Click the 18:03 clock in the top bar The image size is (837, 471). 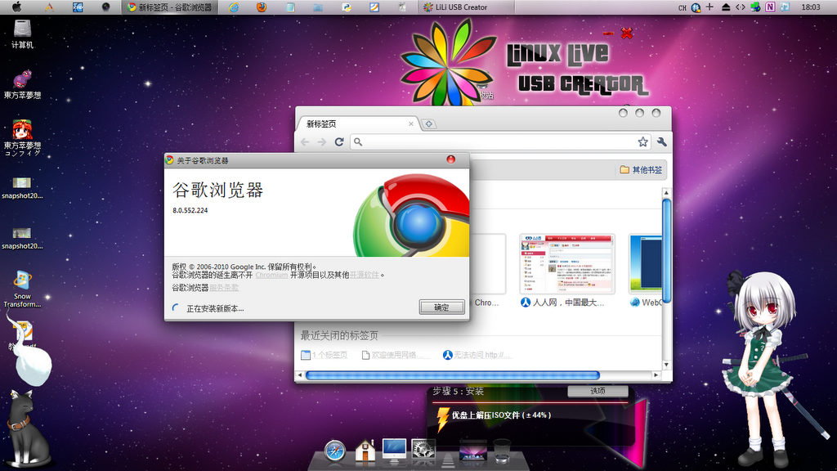tap(811, 7)
